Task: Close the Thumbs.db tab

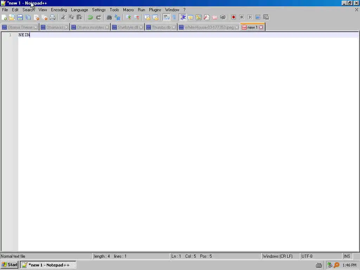Action: (174, 27)
